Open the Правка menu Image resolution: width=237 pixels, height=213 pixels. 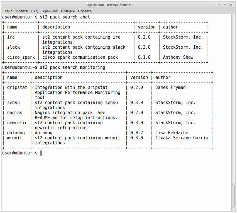[x=22, y=11]
